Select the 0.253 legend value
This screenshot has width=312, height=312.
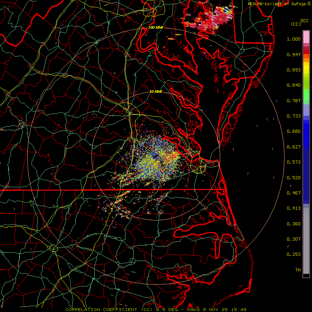click(294, 254)
